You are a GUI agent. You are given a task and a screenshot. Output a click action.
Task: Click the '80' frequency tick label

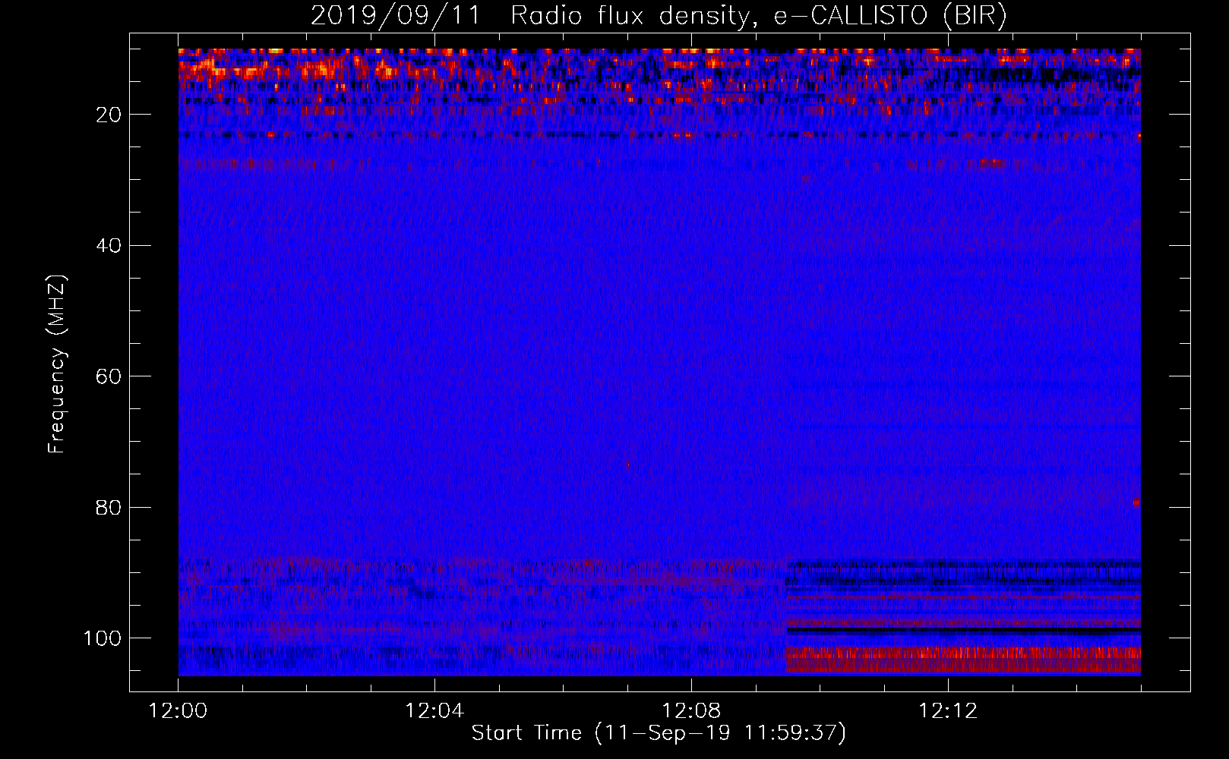(x=109, y=507)
